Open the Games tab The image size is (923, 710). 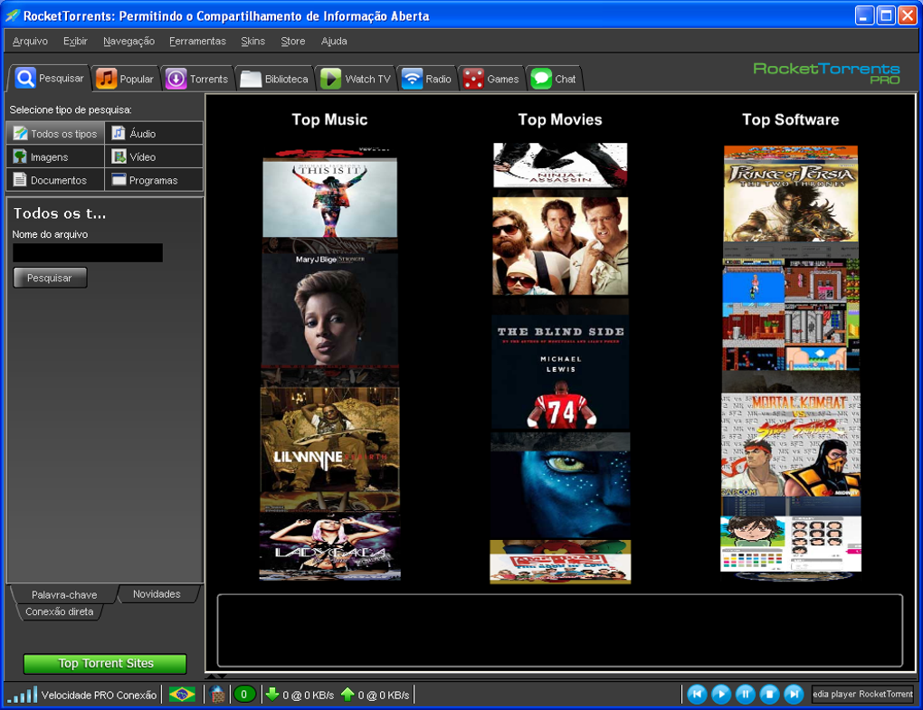click(491, 79)
